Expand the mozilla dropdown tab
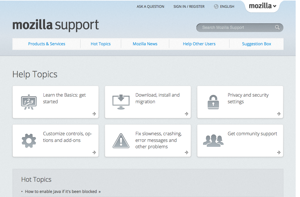 [262, 6]
